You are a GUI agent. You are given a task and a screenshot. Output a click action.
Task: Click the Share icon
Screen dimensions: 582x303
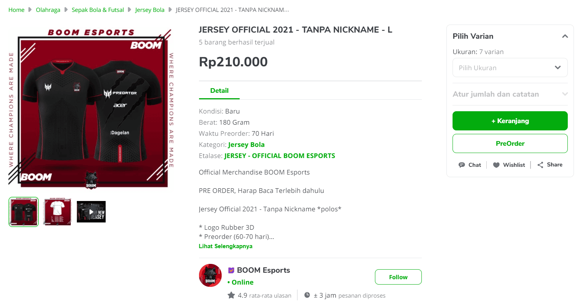pos(540,165)
